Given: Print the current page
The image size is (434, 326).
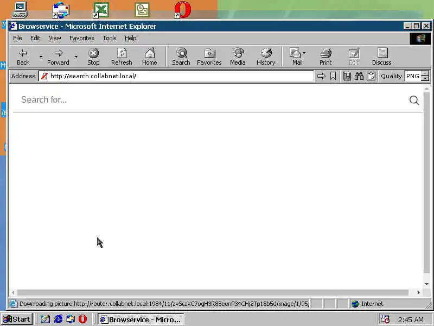Looking at the screenshot, I should coord(325,57).
